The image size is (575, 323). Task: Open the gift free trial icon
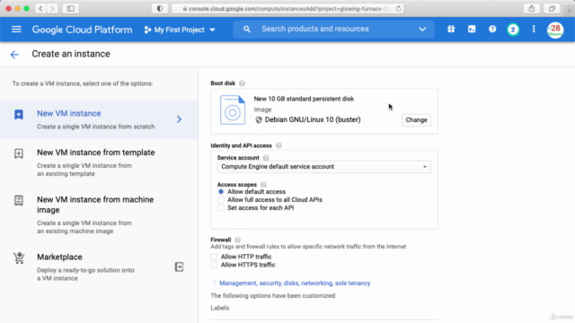[x=451, y=30]
